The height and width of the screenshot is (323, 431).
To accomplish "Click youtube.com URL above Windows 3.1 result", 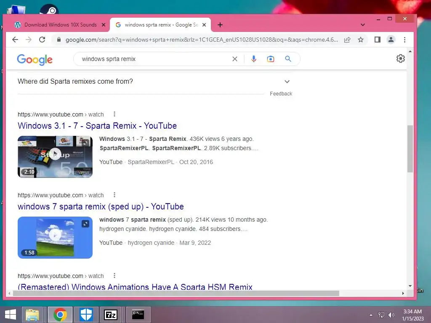I will 61,114.
